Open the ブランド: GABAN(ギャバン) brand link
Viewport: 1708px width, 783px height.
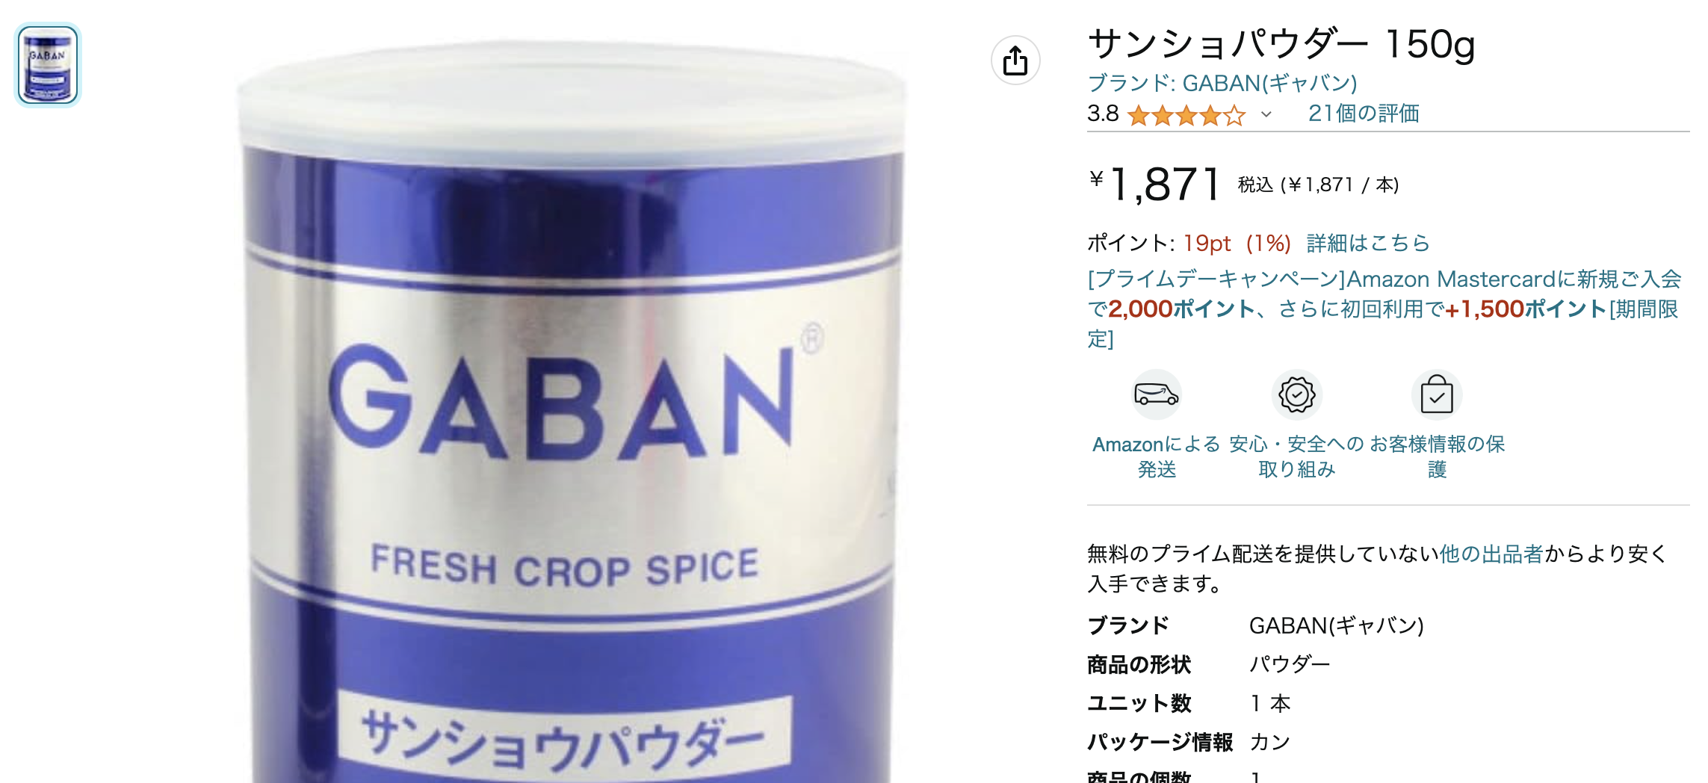click(x=1222, y=83)
